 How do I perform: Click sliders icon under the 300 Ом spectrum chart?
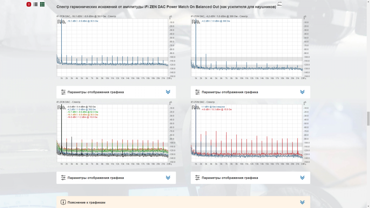click(x=197, y=92)
